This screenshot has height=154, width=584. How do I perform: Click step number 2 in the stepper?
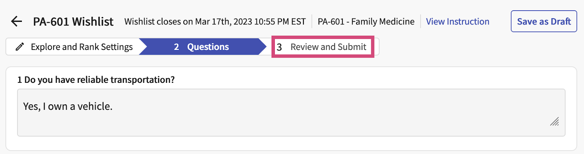pos(176,47)
